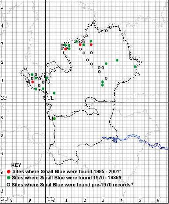Click the red dot in the legend
169x204 pixels.
[9, 171]
